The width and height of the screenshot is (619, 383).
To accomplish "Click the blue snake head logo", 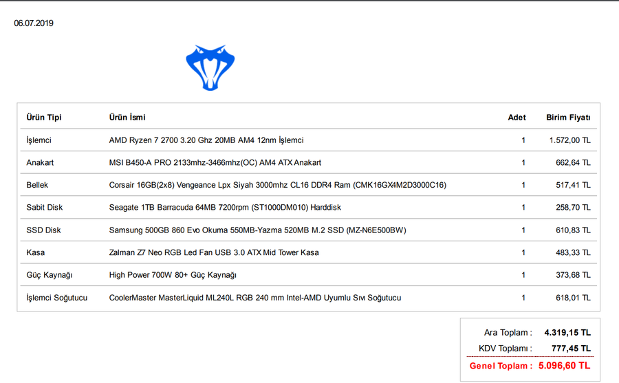I will (210, 68).
